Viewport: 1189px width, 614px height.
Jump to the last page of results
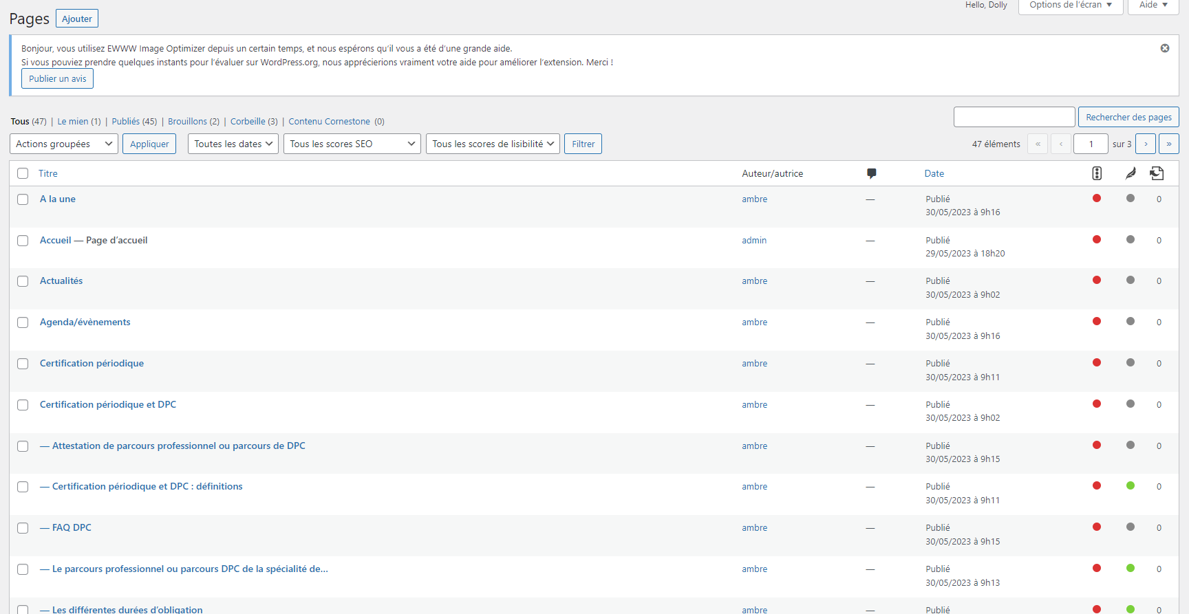[x=1168, y=144]
